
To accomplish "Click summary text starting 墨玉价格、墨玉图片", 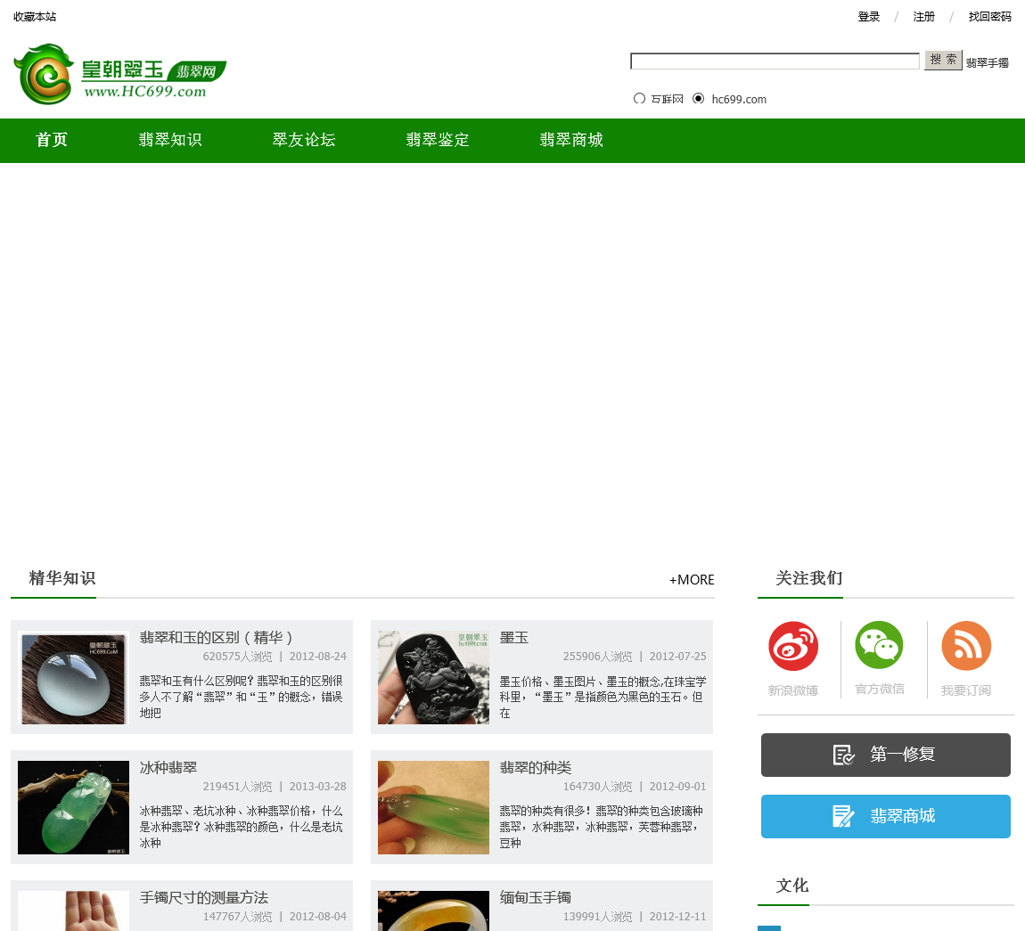I will click(603, 697).
